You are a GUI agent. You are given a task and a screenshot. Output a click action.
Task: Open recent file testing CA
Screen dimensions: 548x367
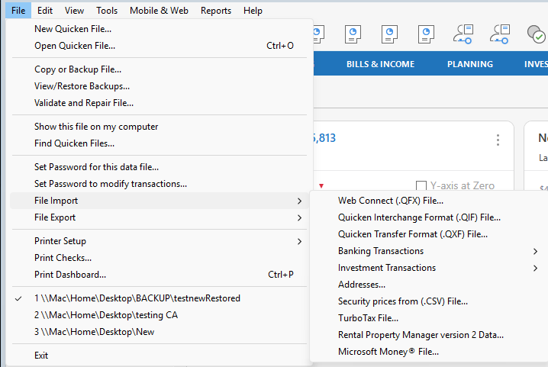tap(159, 315)
